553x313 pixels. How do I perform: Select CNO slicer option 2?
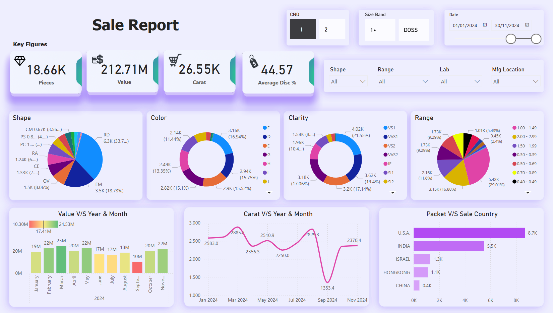pyautogui.click(x=332, y=29)
